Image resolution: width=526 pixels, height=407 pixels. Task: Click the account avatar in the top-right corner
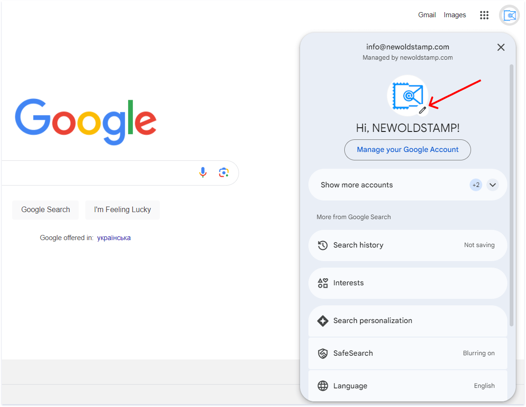tap(509, 15)
